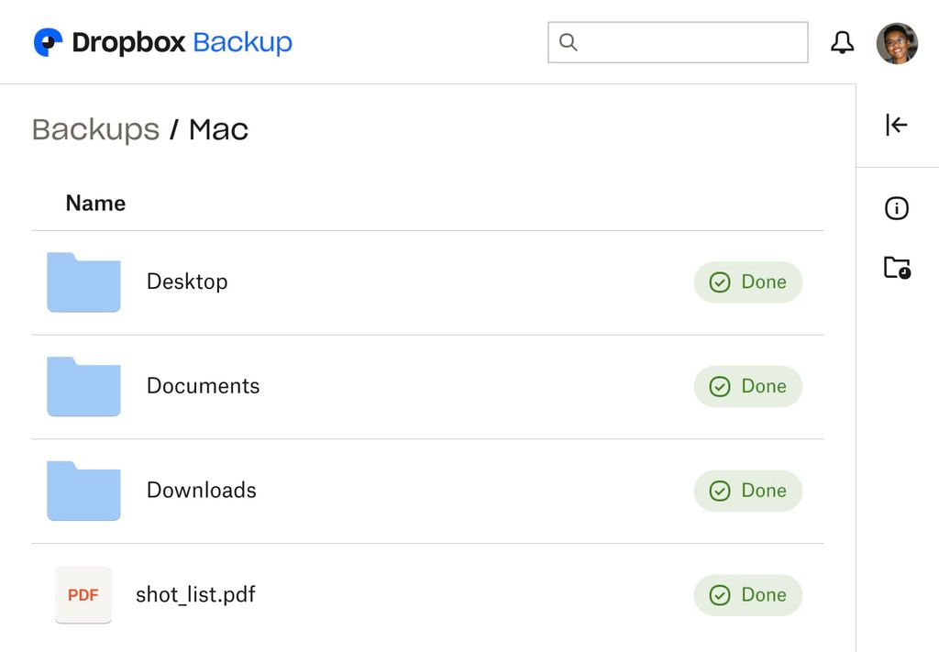Click the search magnifier icon
The image size is (939, 652).
point(569,42)
